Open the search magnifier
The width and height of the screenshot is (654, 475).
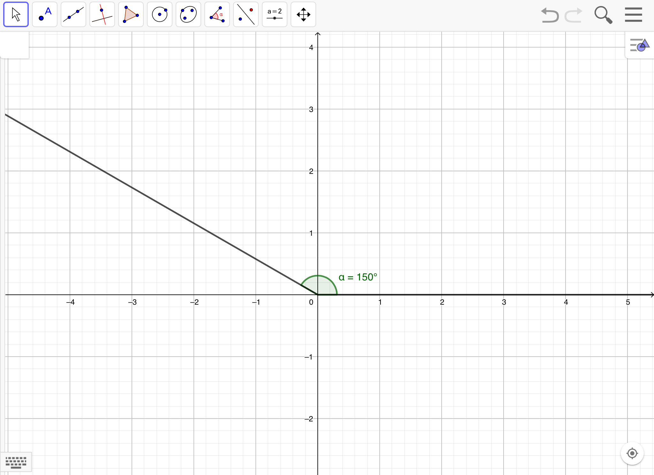[x=603, y=15]
